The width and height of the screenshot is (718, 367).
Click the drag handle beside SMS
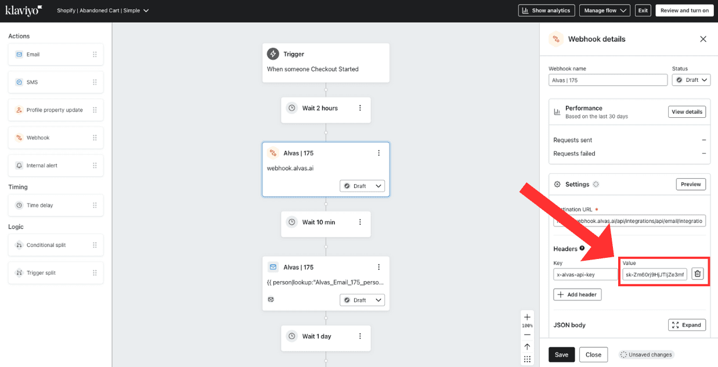coord(95,82)
